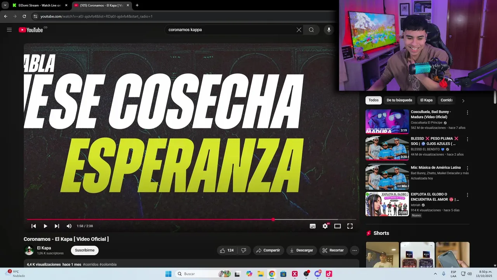
Task: Show hidden system tray icons
Action: click(435, 274)
